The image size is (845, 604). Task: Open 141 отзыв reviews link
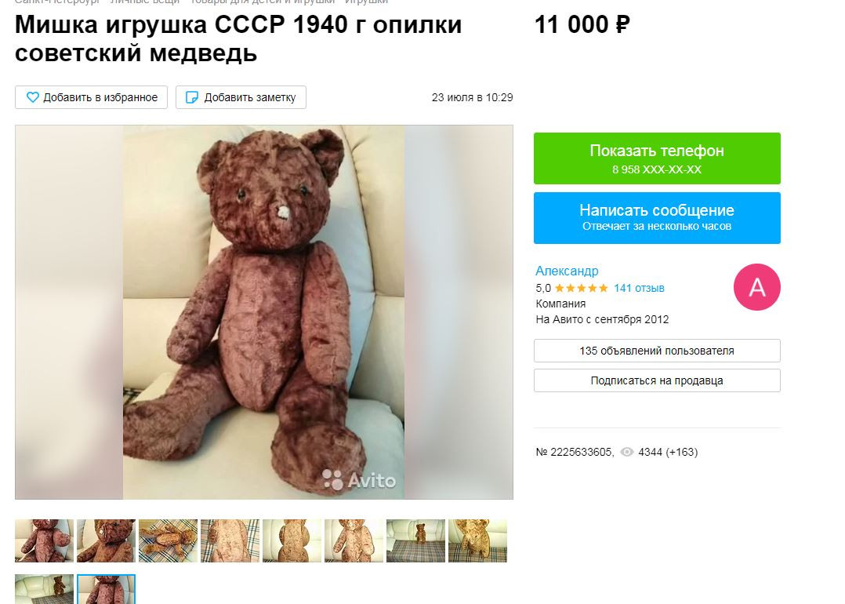(x=639, y=288)
